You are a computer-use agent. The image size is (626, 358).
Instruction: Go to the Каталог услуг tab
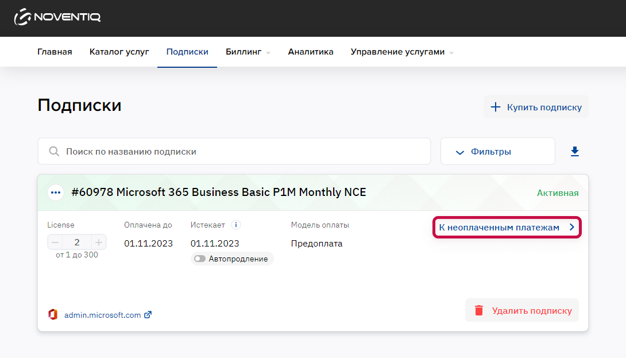[x=119, y=52]
